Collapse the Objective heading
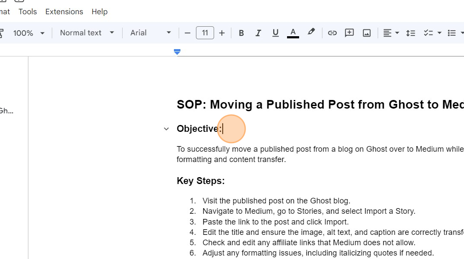Viewport: 464px width, 259px height. (x=166, y=128)
